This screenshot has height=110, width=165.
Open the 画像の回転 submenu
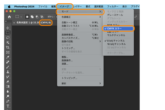coord(80,42)
